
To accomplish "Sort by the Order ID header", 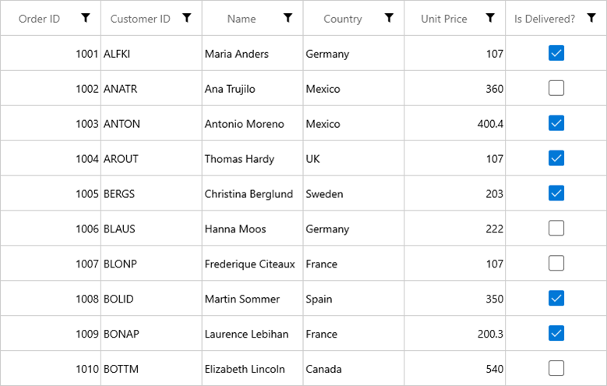I will coord(39,19).
